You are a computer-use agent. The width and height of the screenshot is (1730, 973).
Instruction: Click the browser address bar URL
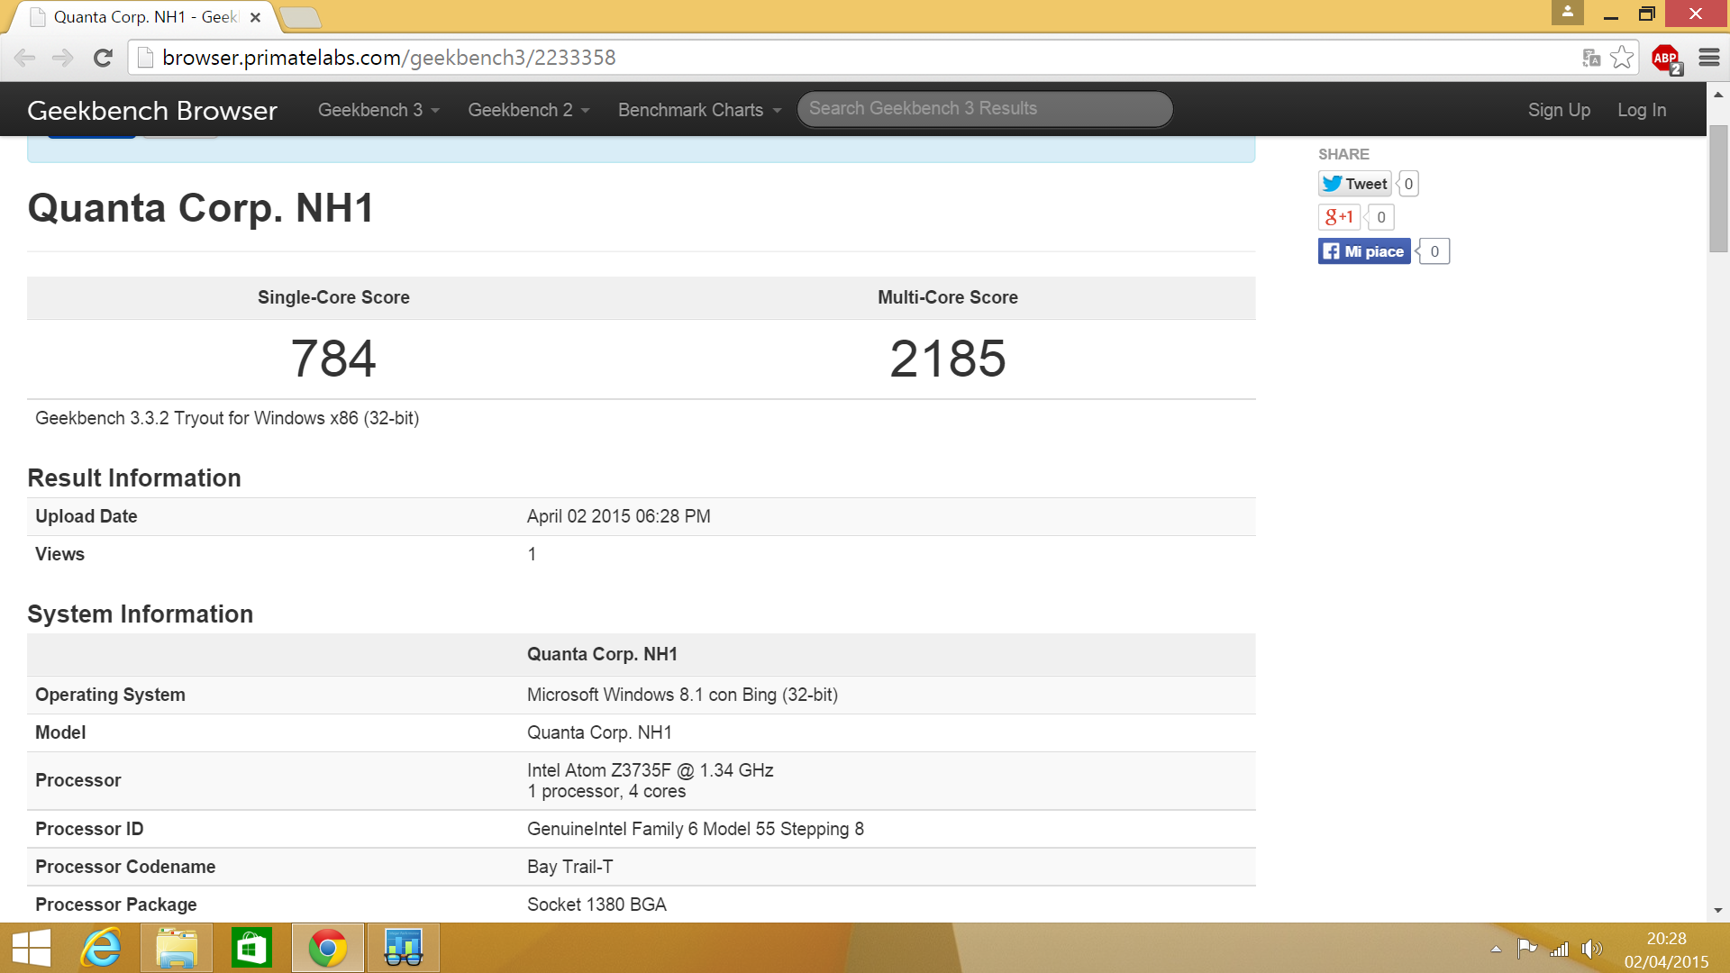389,58
